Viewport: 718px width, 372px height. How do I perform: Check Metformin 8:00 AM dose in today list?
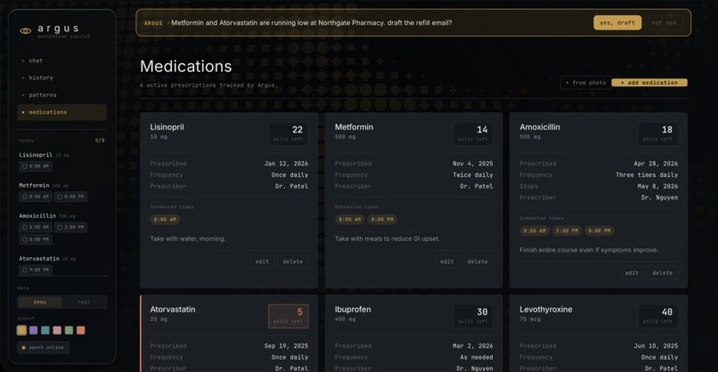pyautogui.click(x=36, y=197)
